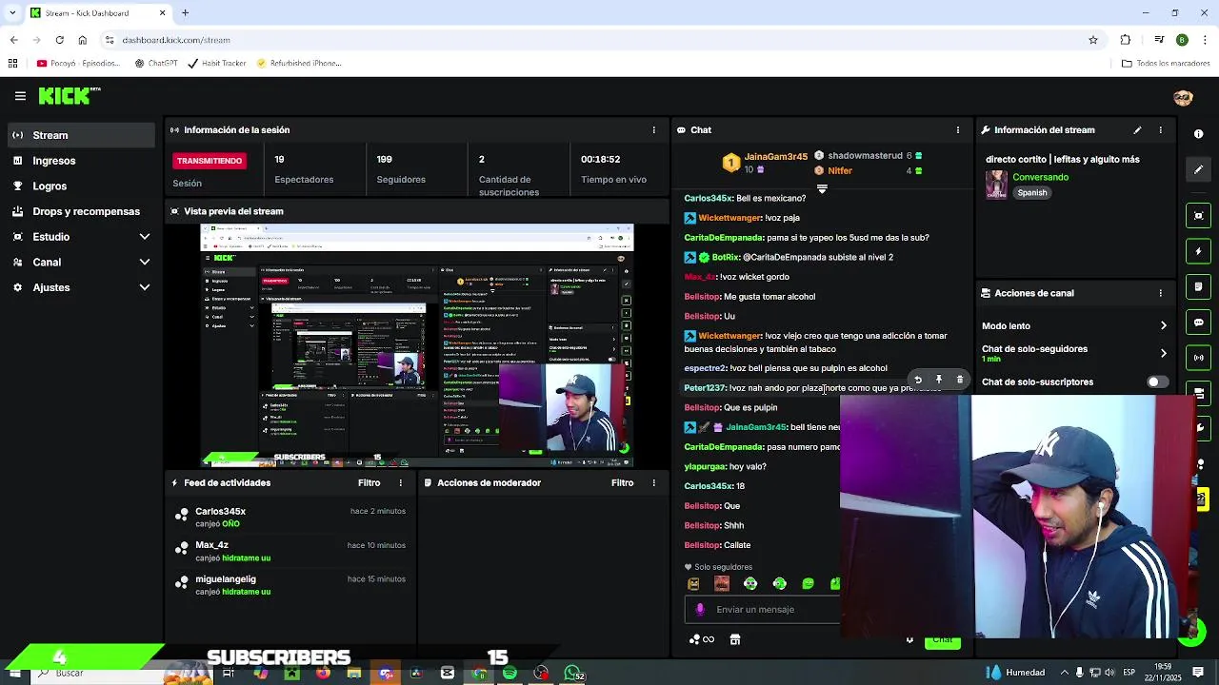The width and height of the screenshot is (1219, 685).
Task: Click the infinity points icon below chat input
Action: [x=702, y=640]
